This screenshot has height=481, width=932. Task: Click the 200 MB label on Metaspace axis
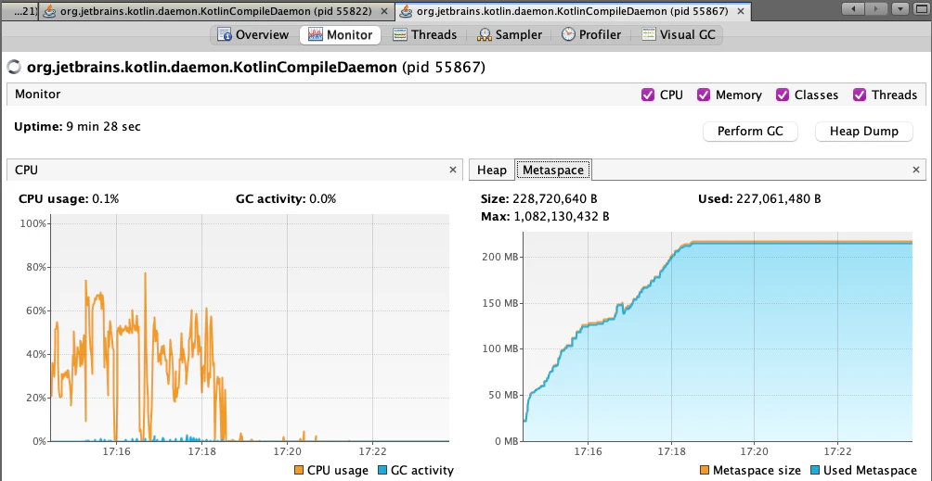click(x=499, y=257)
